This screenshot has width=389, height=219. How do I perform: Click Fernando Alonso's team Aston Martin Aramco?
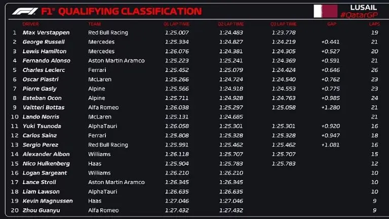(x=116, y=61)
